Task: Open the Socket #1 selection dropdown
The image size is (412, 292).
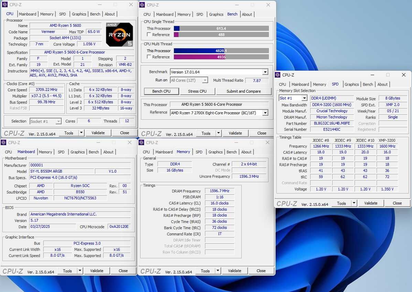Action: pos(58,121)
